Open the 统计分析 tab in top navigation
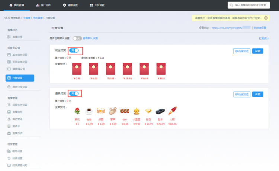 44,5
